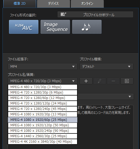The width and height of the screenshot is (140, 149).
Task: Open the デバイス tab
Action: point(53,4)
